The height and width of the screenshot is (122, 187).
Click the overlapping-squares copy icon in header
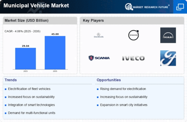coord(180,7)
